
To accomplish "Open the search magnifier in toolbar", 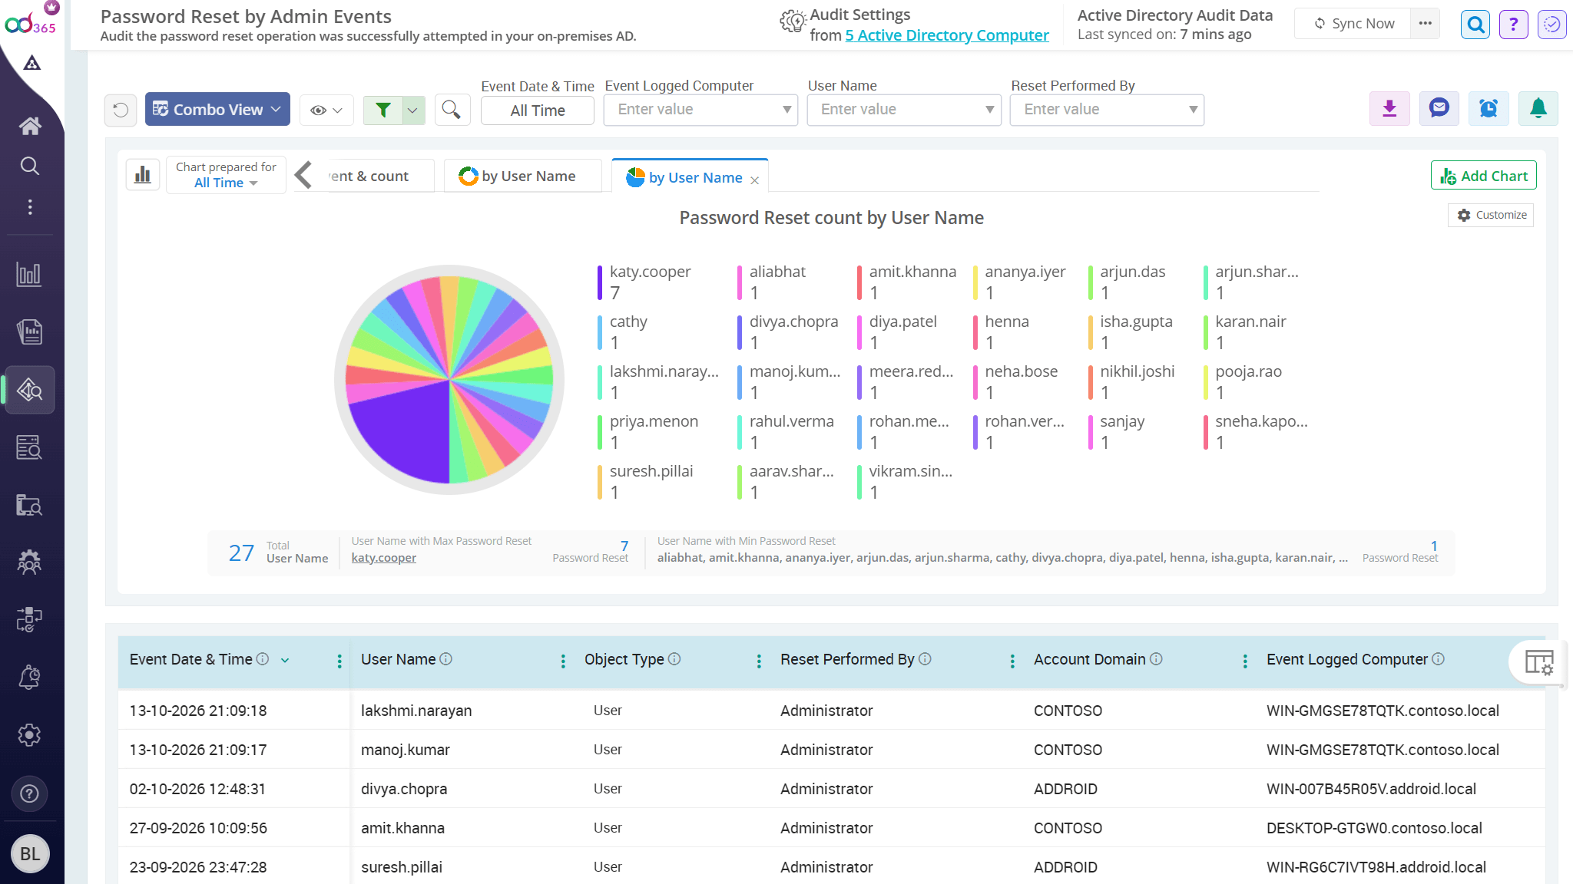I will click(452, 110).
